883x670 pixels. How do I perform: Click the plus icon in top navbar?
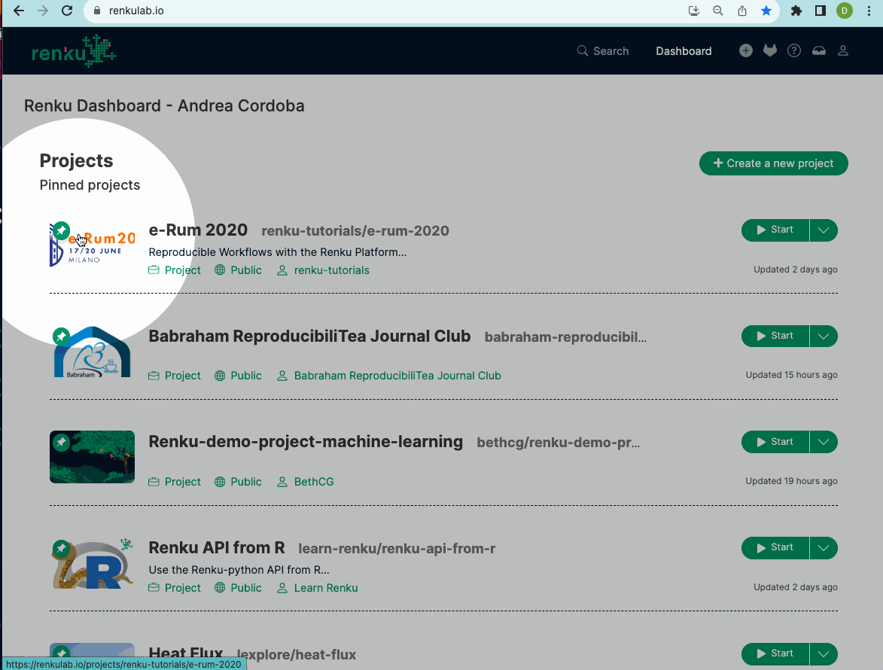point(745,51)
